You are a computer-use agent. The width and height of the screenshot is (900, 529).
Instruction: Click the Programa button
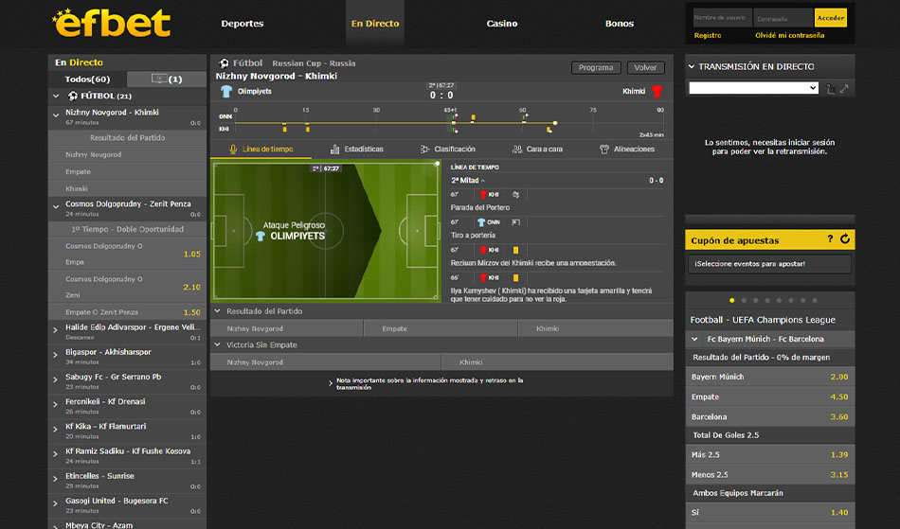click(x=596, y=67)
